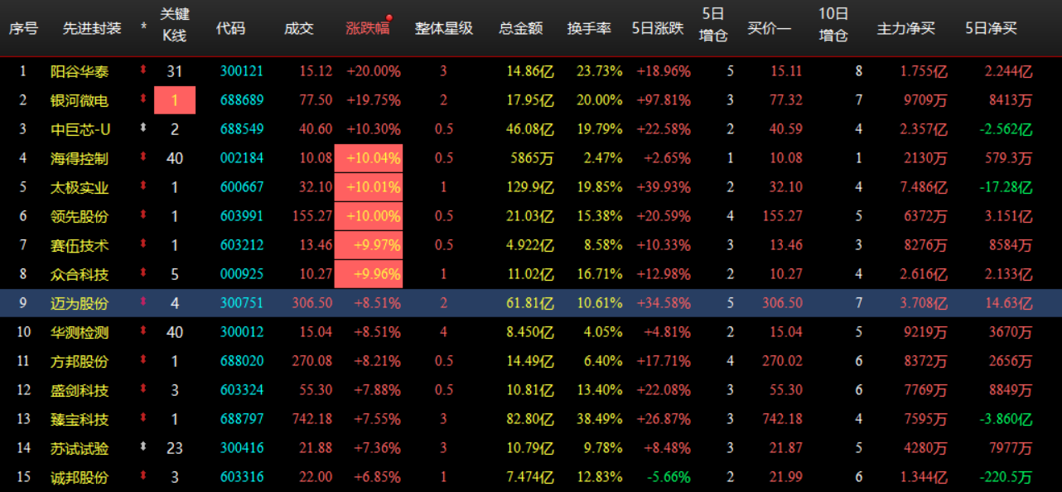This screenshot has width=1062, height=492.
Task: Sort by 5日增仓 column header
Action: (x=713, y=25)
